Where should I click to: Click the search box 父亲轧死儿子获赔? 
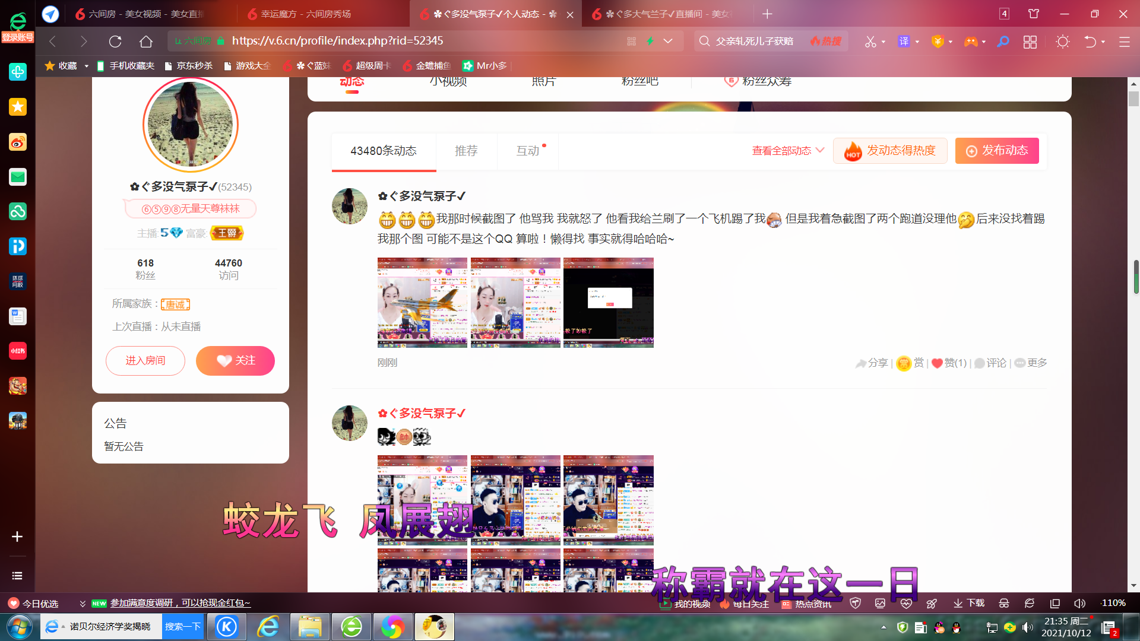click(754, 41)
